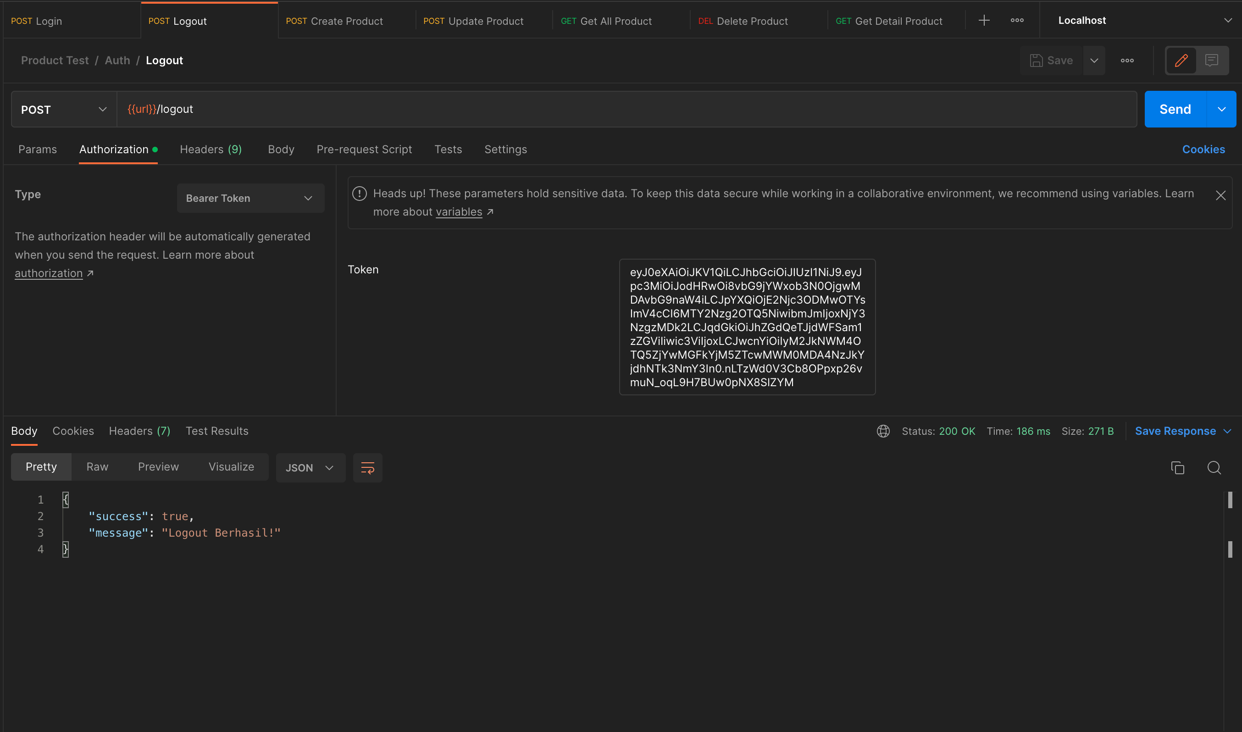The height and width of the screenshot is (732, 1242).
Task: Open the POST method dropdown
Action: tap(64, 110)
